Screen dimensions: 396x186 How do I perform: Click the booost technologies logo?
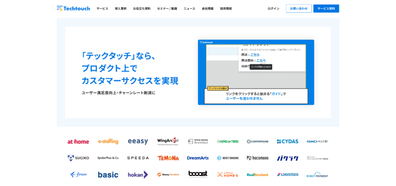point(198,174)
